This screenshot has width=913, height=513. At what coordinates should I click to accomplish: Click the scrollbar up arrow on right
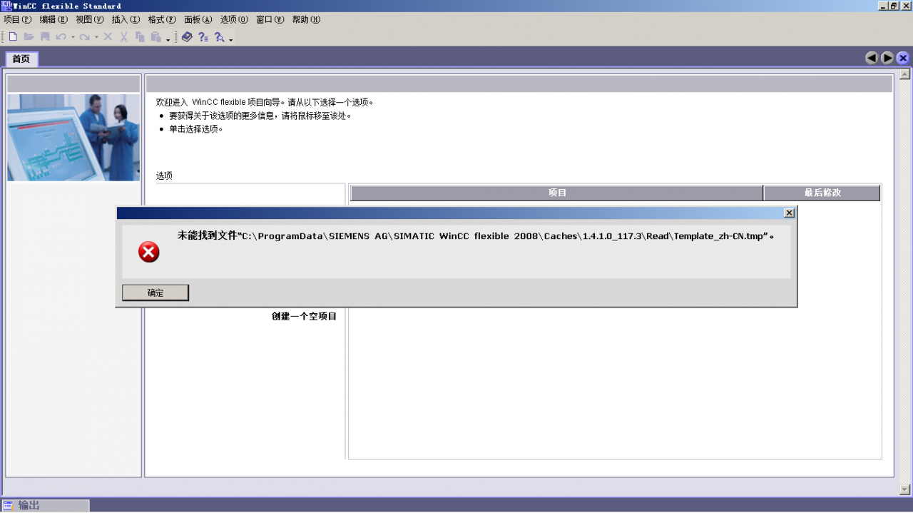905,74
